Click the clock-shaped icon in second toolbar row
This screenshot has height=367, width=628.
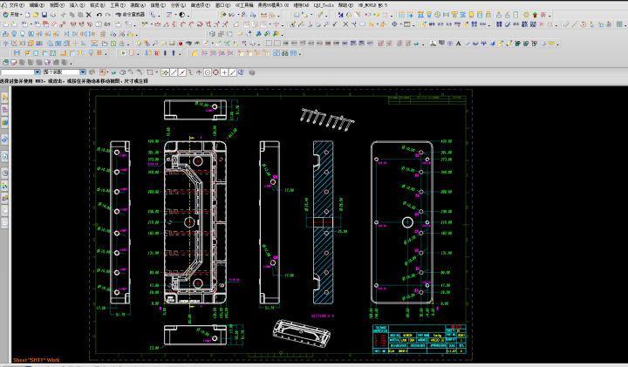point(584,24)
